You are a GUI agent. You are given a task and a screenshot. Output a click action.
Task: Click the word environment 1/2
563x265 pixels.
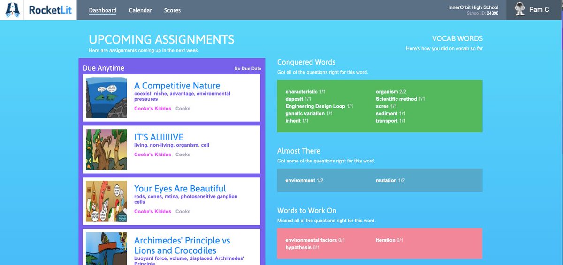[304, 180]
